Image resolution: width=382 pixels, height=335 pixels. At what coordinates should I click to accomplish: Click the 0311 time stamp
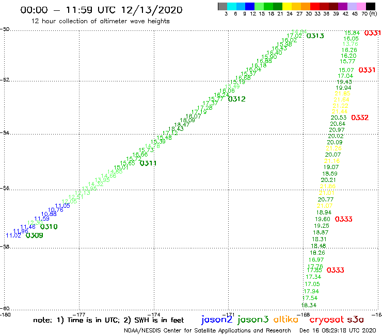tap(148, 163)
